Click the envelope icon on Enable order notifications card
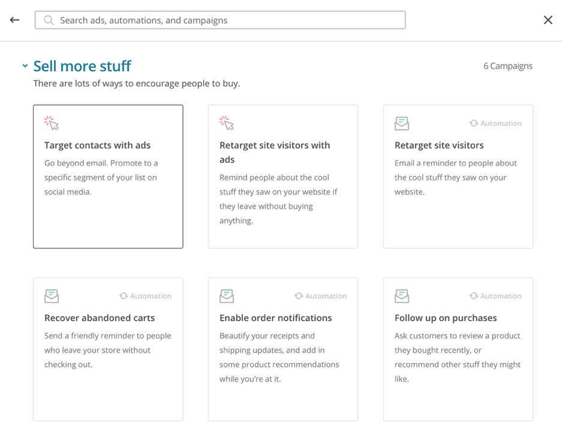The width and height of the screenshot is (563, 435). pos(227,296)
